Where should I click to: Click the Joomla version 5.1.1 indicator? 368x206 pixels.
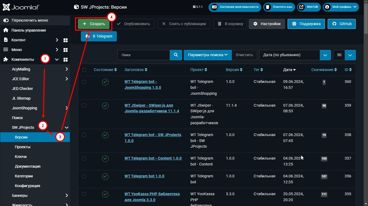pyautogui.click(x=198, y=7)
